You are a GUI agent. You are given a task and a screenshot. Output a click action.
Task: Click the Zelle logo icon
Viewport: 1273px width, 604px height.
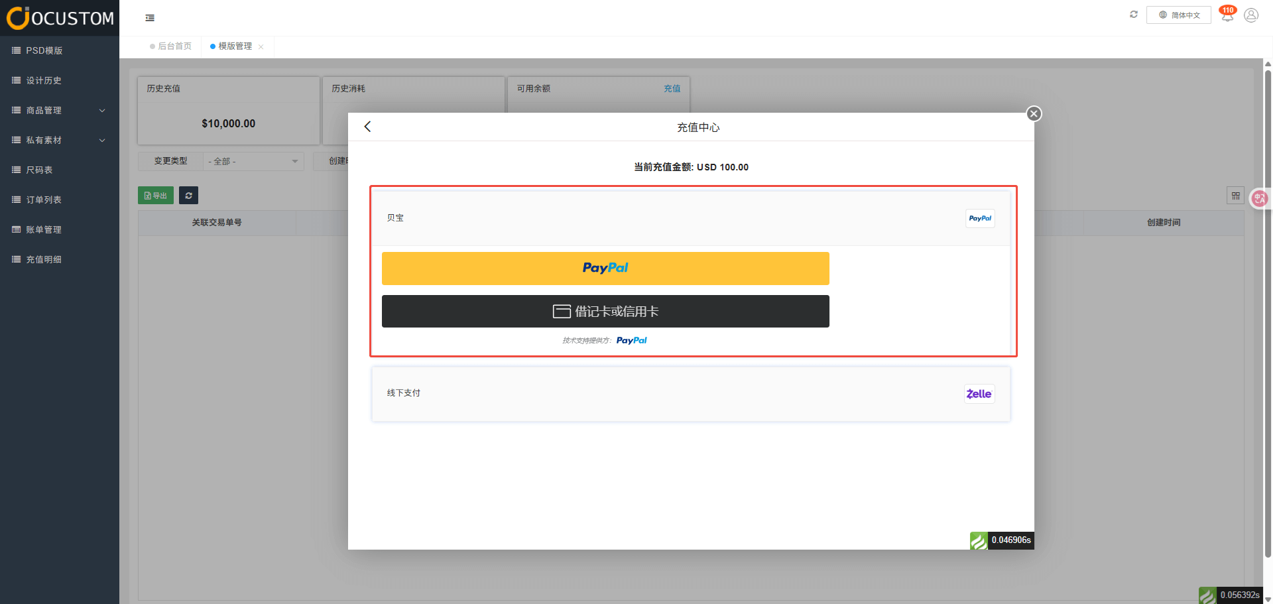[979, 394]
